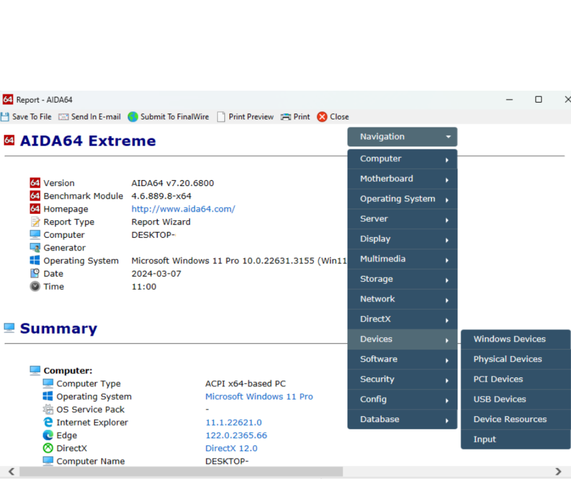Click the 4.6.889.8-x64 benchmark value
The width and height of the screenshot is (571, 479).
point(162,196)
